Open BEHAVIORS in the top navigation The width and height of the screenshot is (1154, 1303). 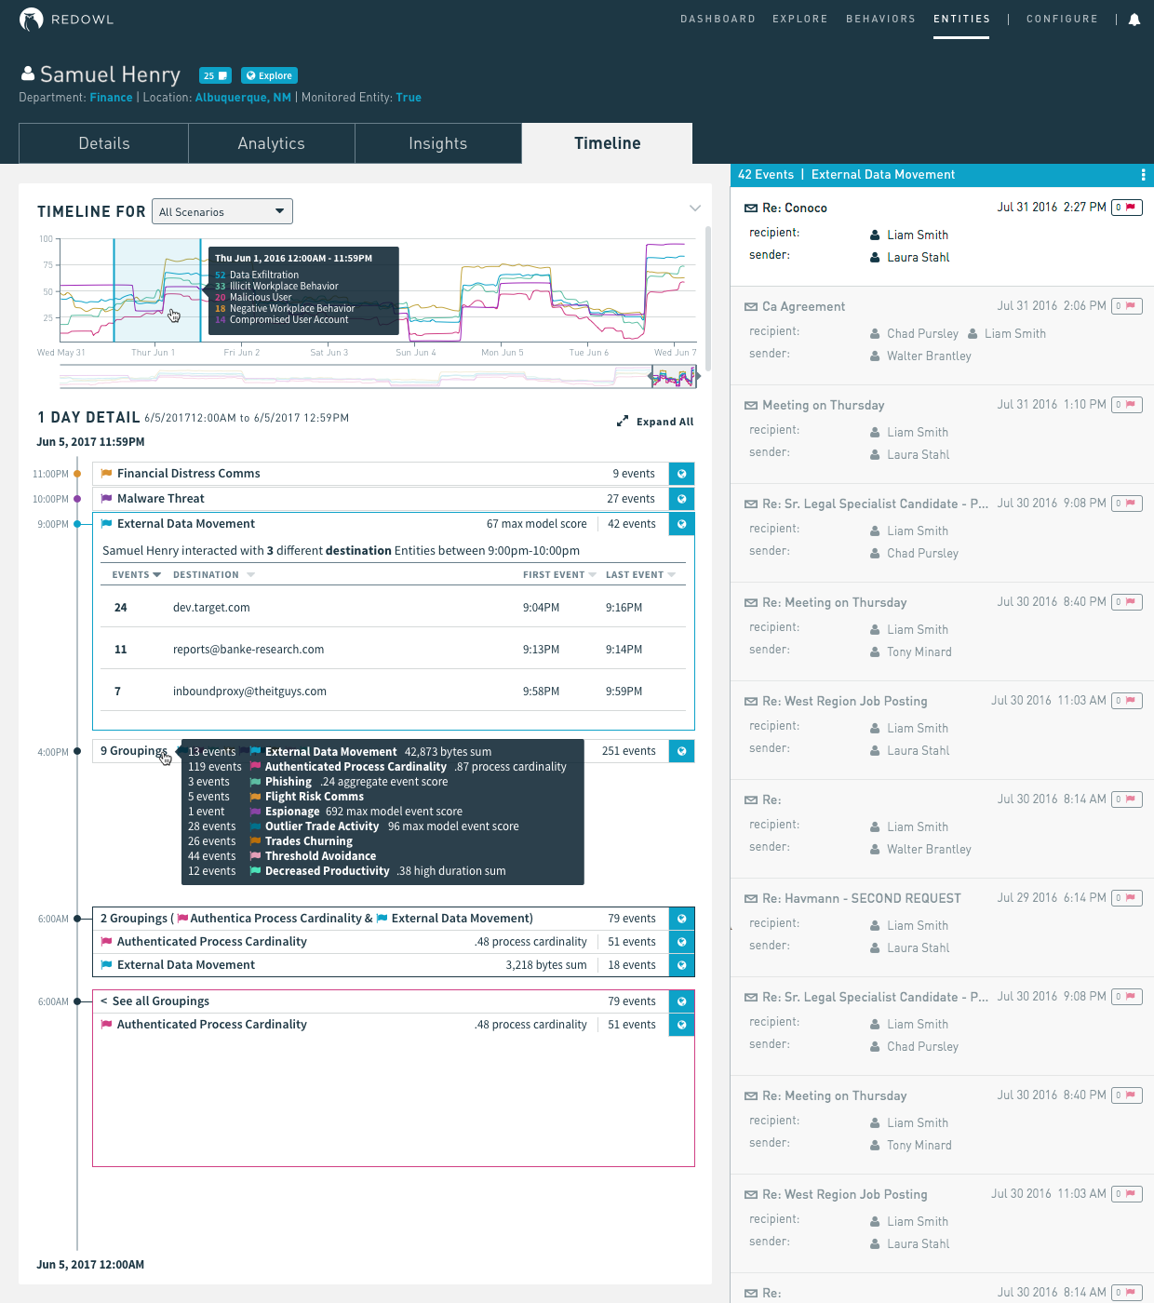880,19
